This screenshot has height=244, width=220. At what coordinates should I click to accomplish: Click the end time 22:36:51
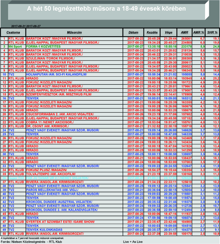[x=170, y=59]
